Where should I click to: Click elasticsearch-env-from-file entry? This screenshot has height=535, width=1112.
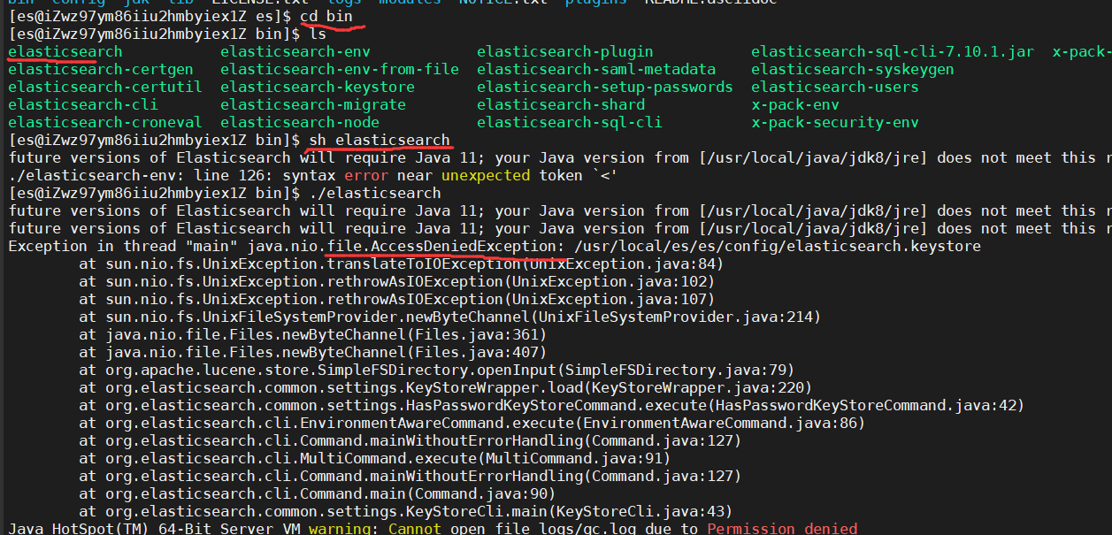tap(340, 69)
